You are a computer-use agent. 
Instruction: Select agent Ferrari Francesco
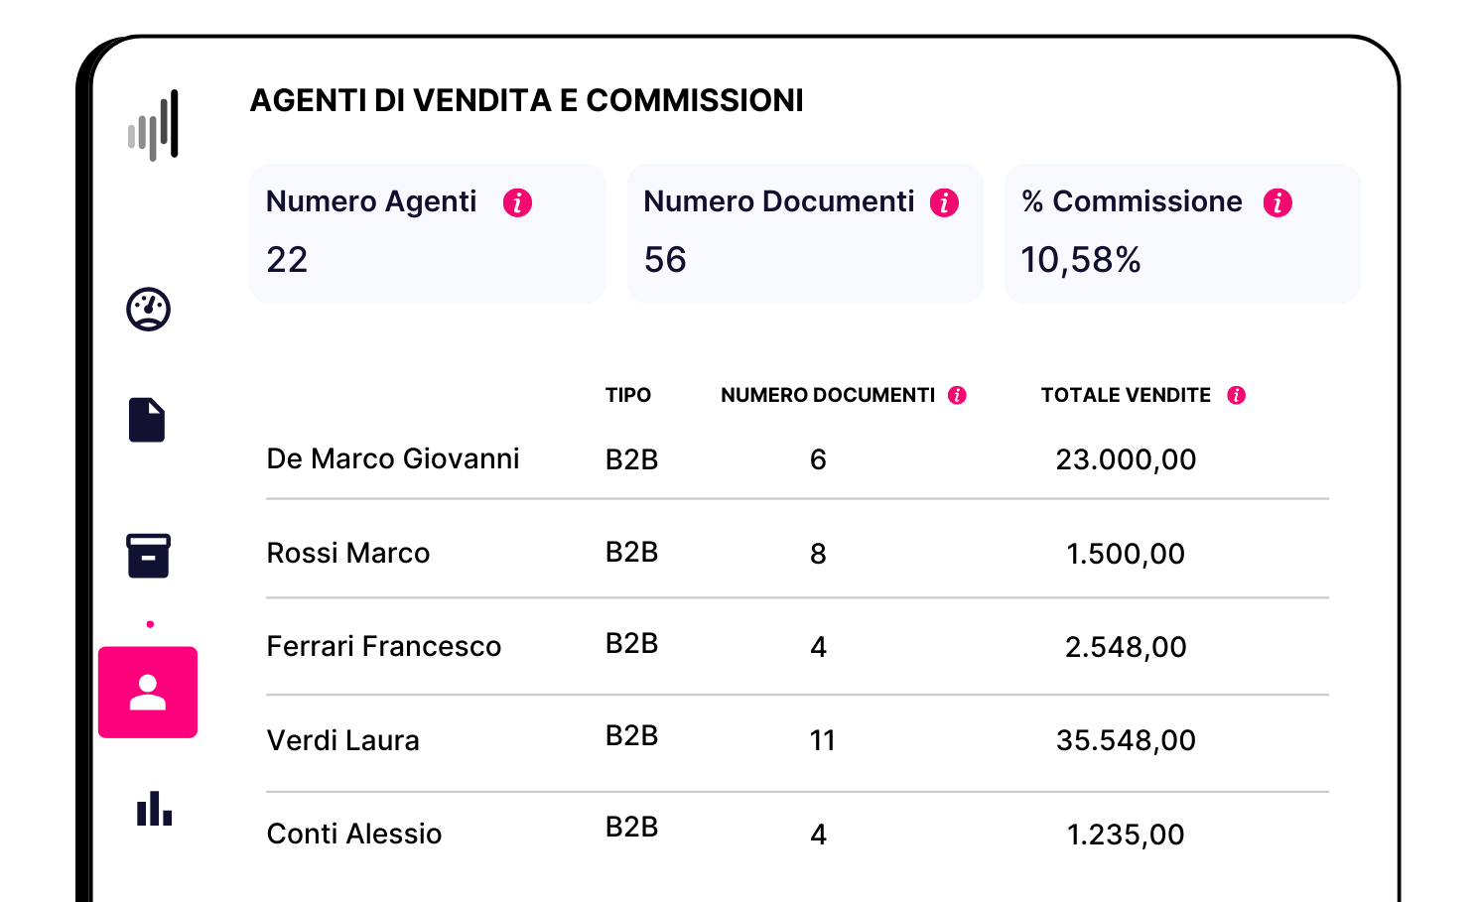[x=384, y=646]
